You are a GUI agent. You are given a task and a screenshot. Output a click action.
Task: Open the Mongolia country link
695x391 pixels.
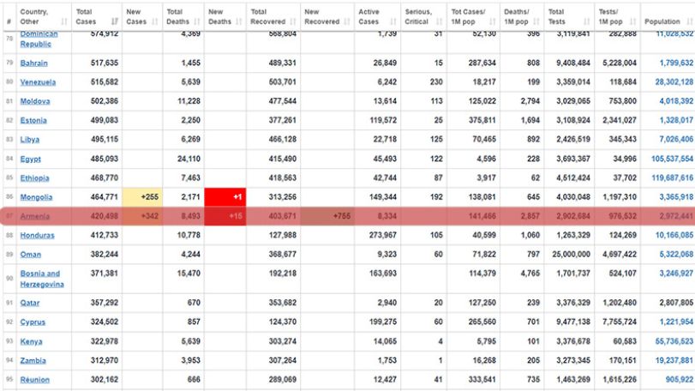[36, 197]
